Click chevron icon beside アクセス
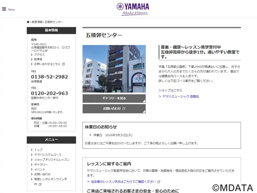The width and height of the screenshot is (257, 193). [x=32, y=55]
